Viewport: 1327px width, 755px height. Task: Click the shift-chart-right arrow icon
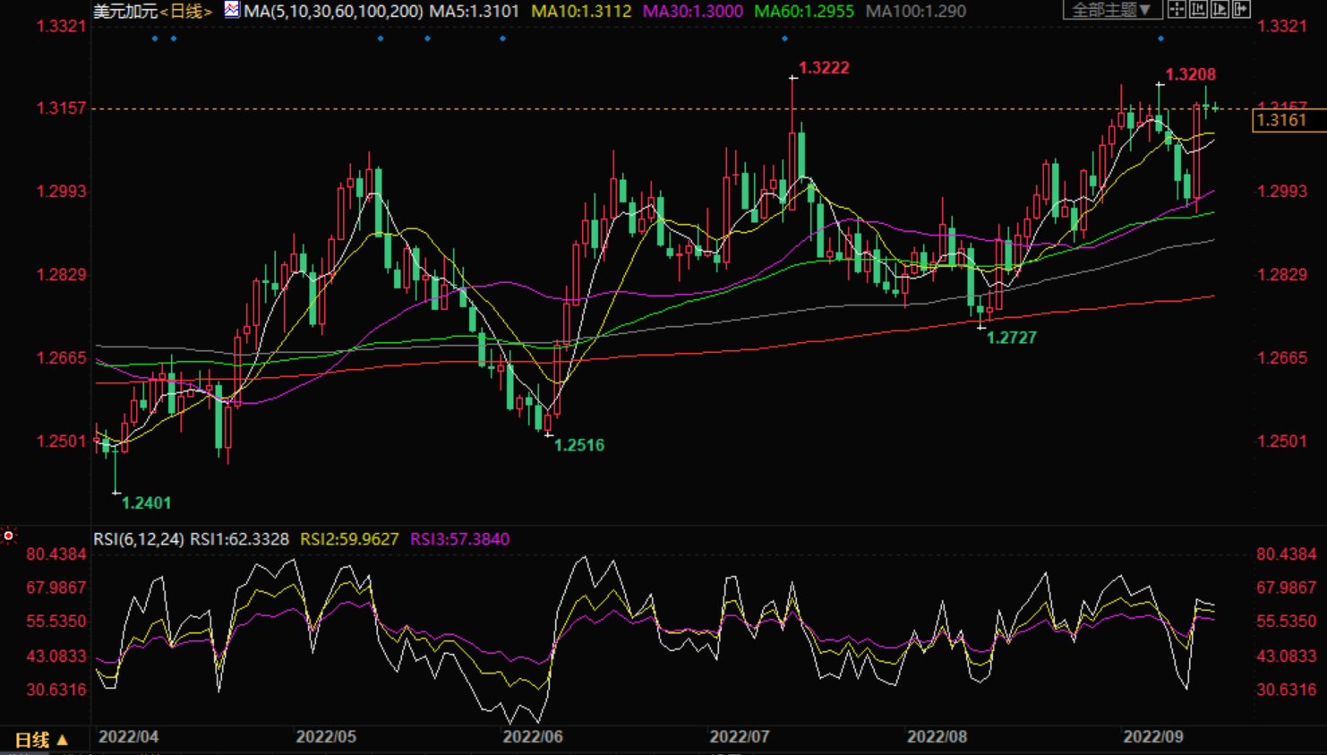1241,10
